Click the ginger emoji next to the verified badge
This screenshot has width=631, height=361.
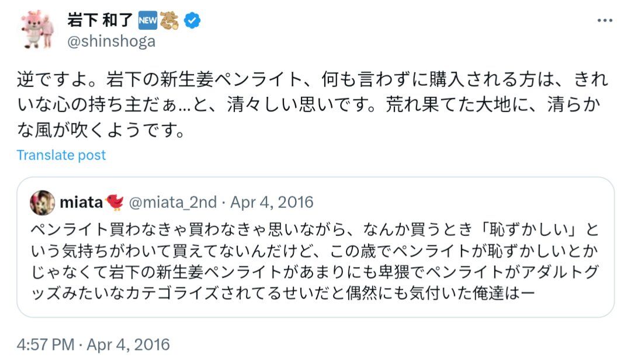click(x=170, y=20)
